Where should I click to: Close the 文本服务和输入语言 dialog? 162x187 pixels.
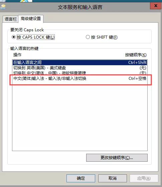[156, 6]
